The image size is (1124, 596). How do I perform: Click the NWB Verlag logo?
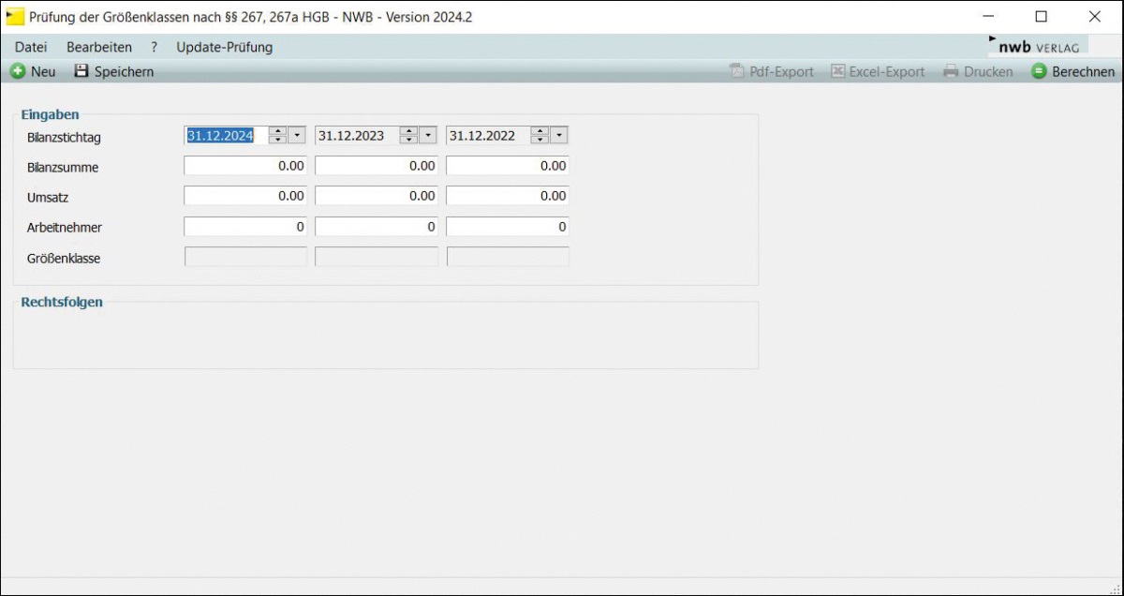[1038, 46]
